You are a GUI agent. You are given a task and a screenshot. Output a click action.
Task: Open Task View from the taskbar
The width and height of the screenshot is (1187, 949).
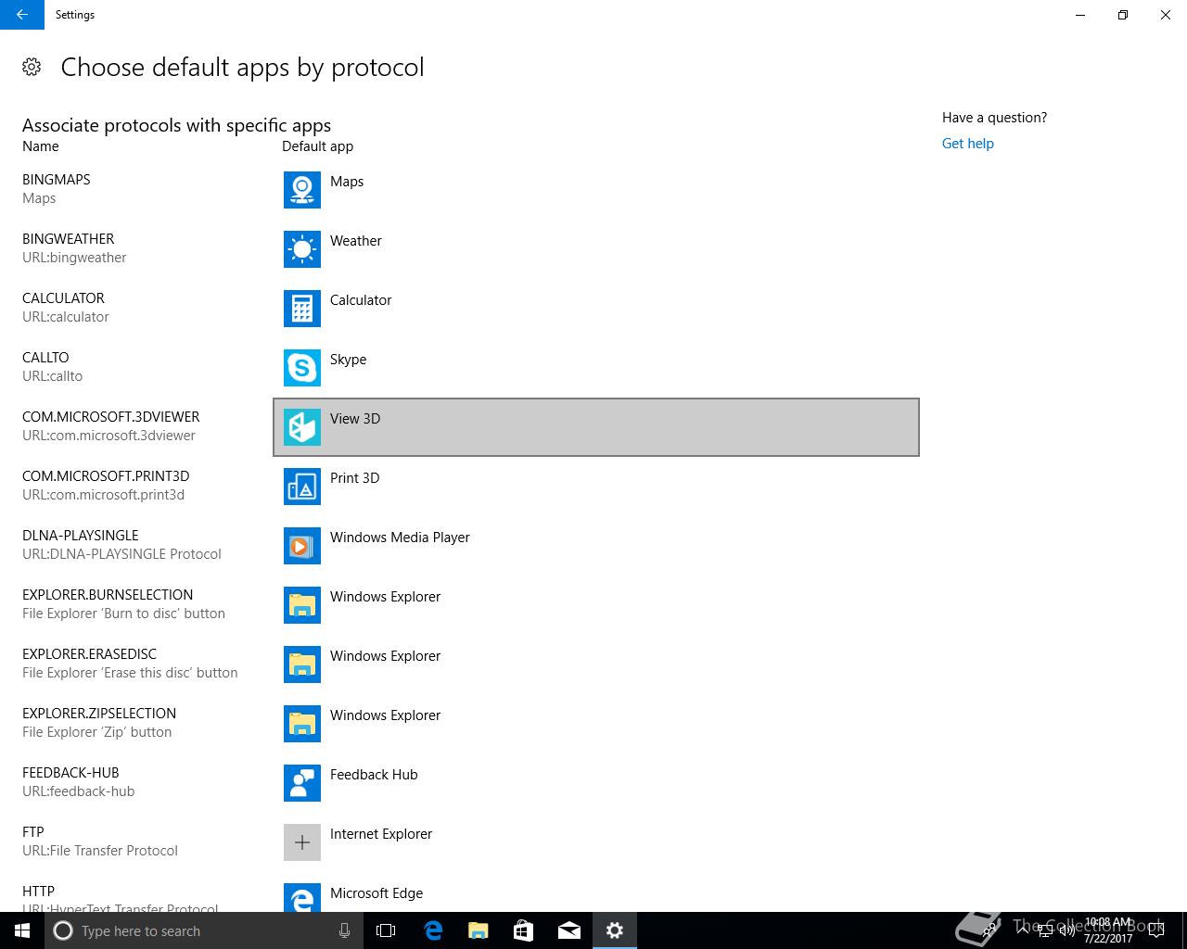[386, 930]
